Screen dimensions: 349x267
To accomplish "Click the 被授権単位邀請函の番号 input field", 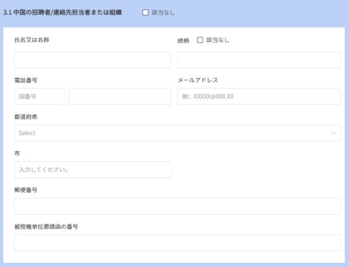I will click(x=177, y=243).
